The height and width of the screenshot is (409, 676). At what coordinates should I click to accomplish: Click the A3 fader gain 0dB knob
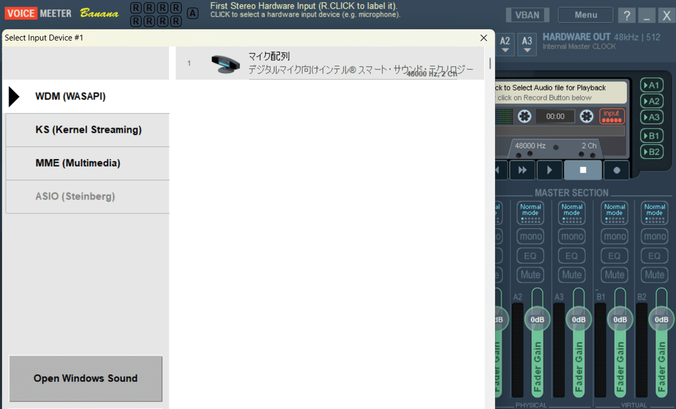pos(579,320)
